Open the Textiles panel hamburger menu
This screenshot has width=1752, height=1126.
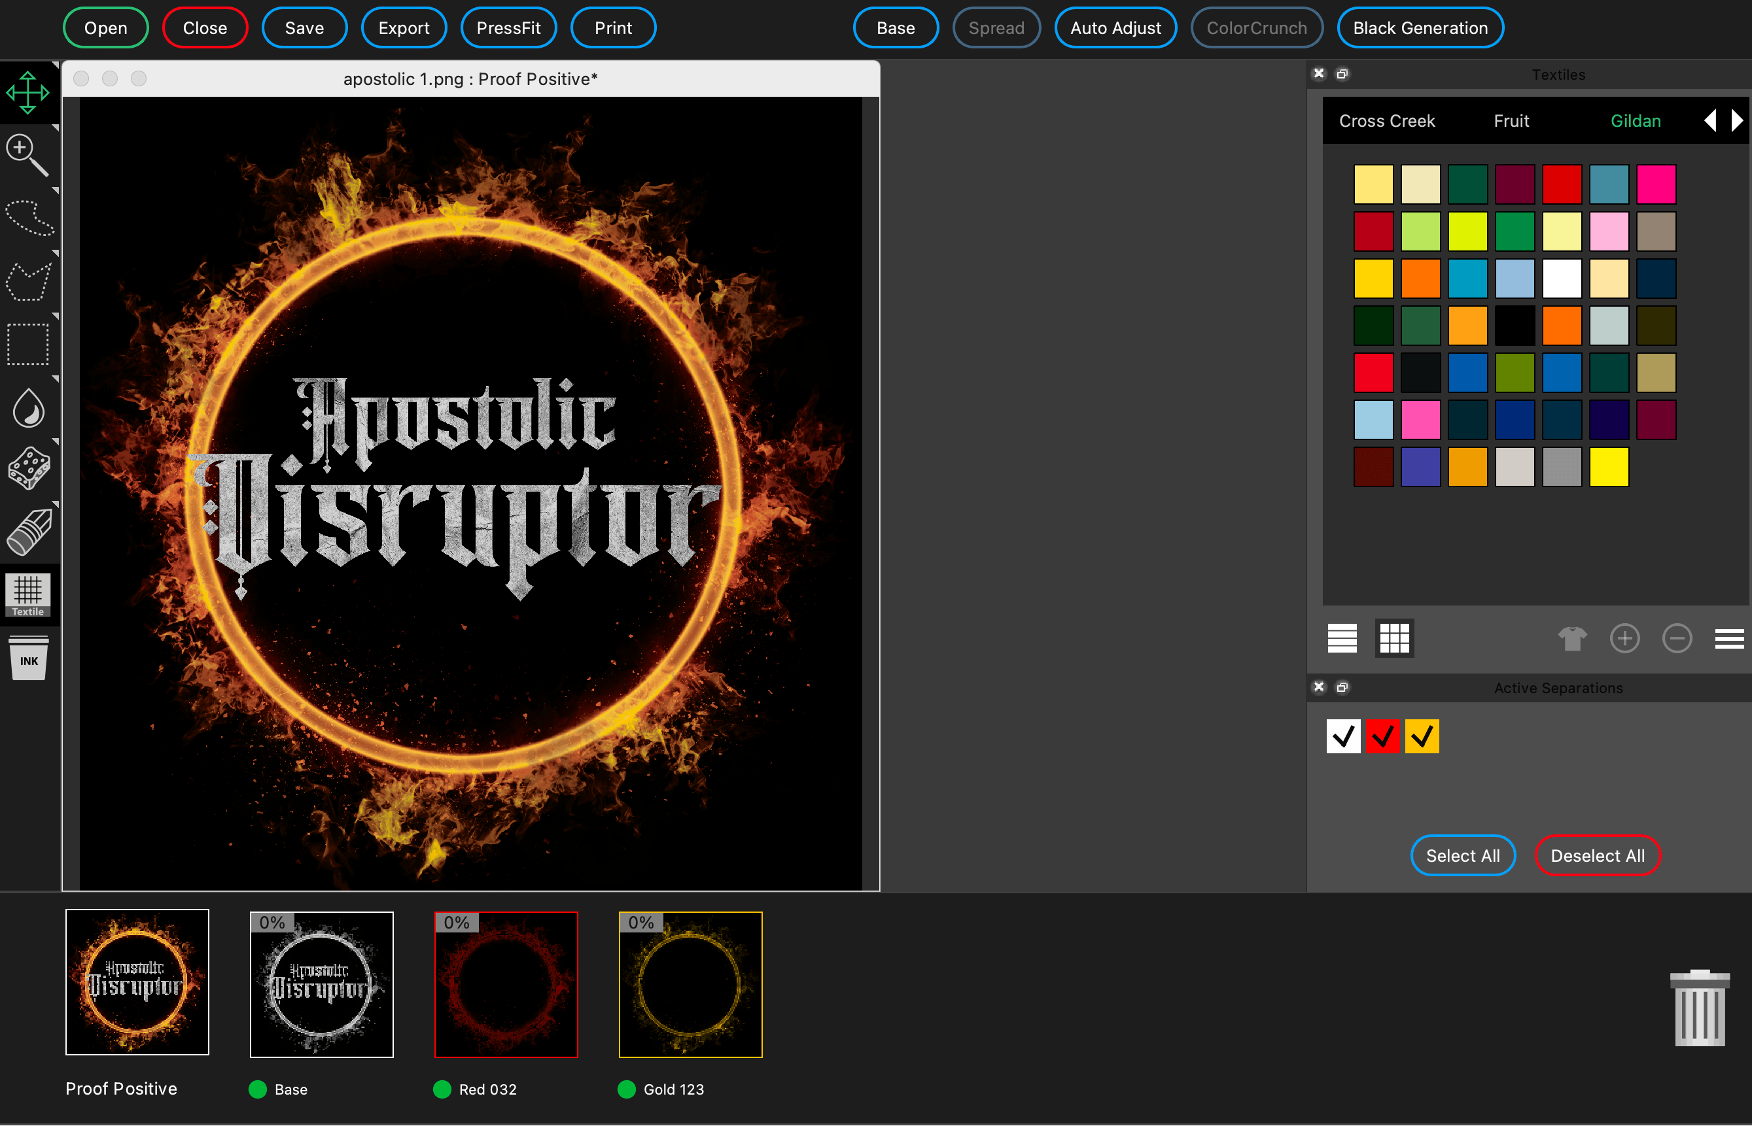tap(1729, 638)
